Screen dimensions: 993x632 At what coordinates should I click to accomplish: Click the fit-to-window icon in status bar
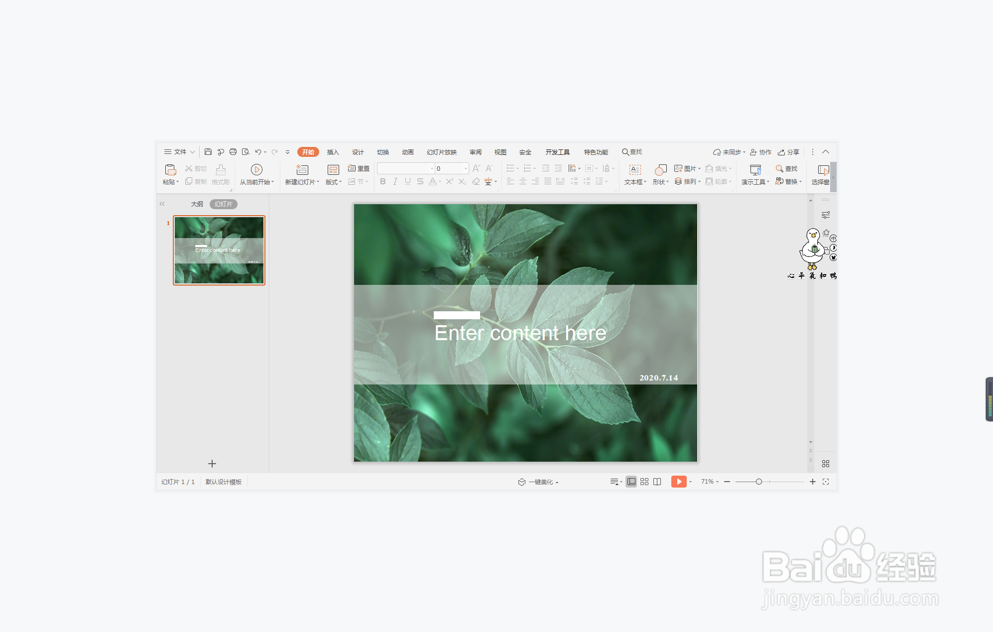point(826,482)
